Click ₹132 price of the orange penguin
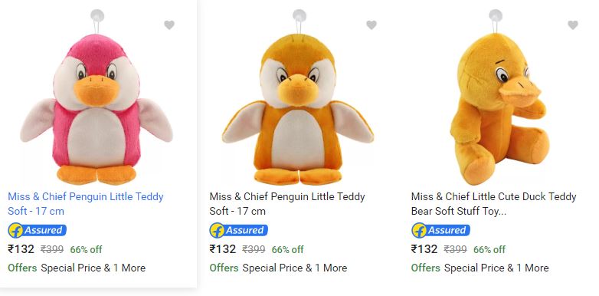The width and height of the screenshot is (599, 296). pos(223,249)
